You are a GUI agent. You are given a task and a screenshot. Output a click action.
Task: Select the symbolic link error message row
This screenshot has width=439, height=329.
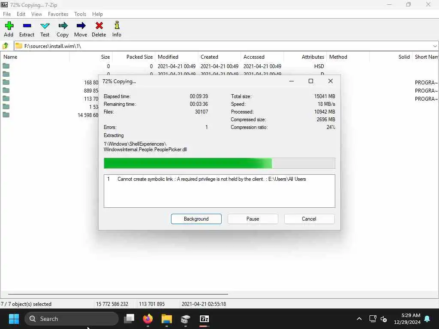219,179
